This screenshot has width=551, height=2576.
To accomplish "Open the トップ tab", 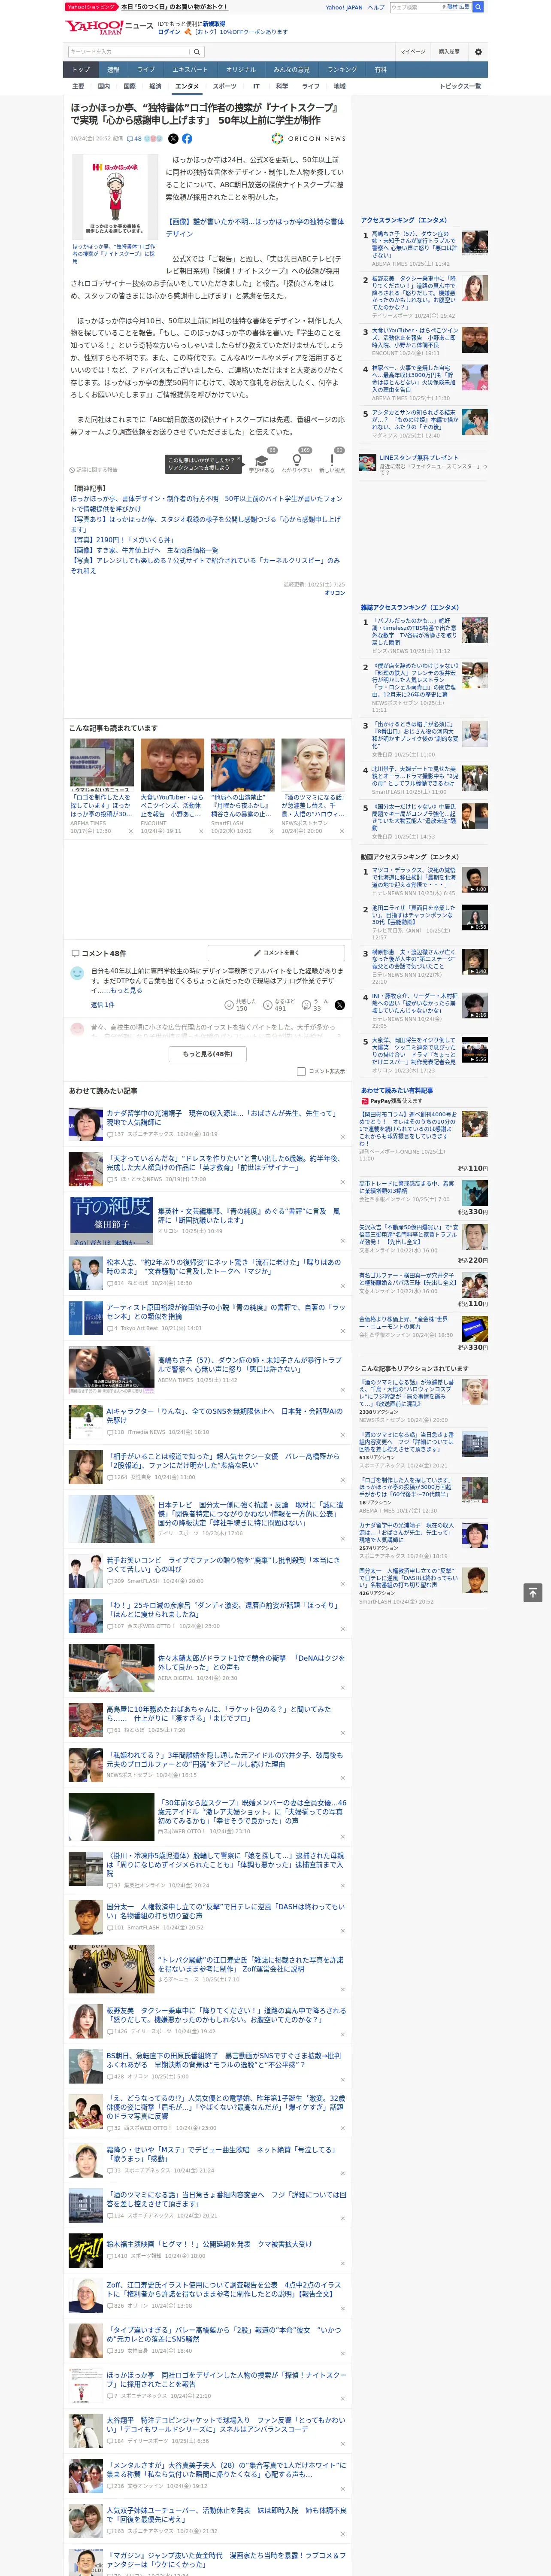I will pyautogui.click(x=81, y=70).
